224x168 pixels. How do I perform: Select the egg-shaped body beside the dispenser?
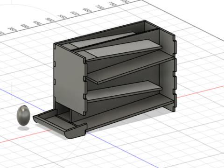23,115
